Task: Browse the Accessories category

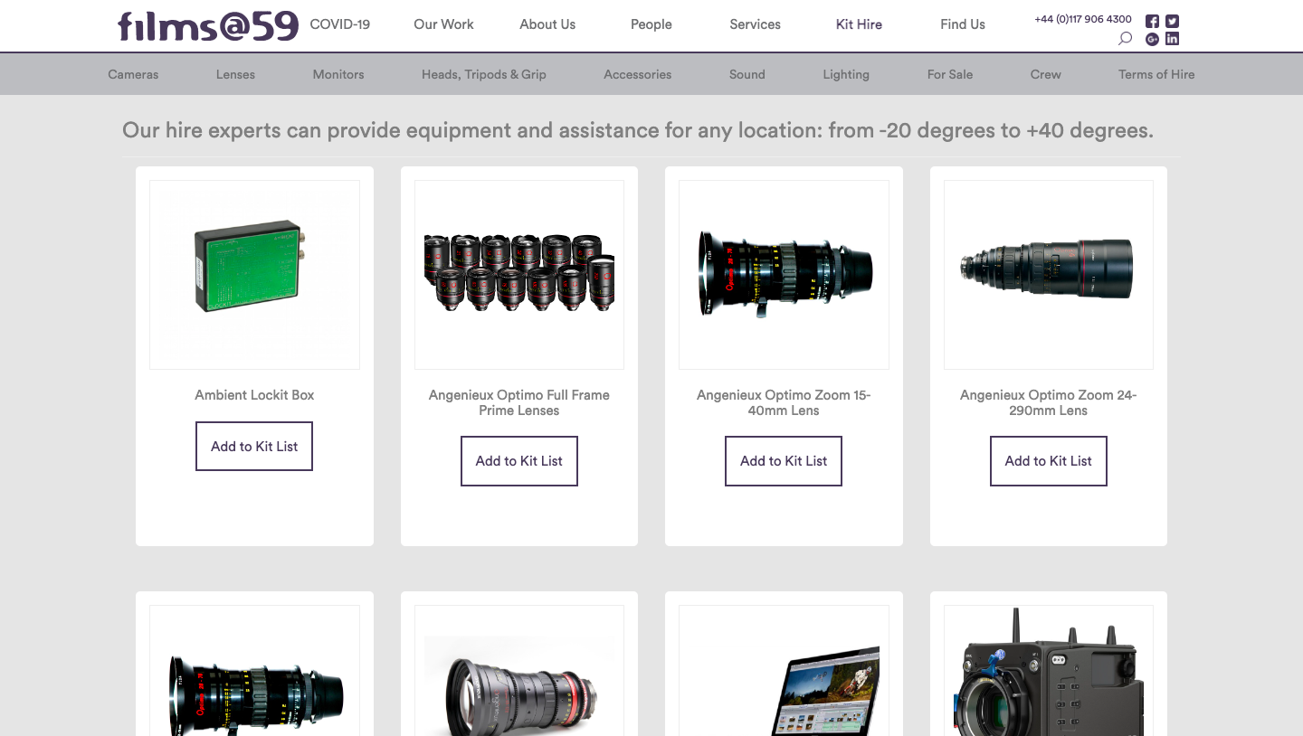Action: pos(638,74)
